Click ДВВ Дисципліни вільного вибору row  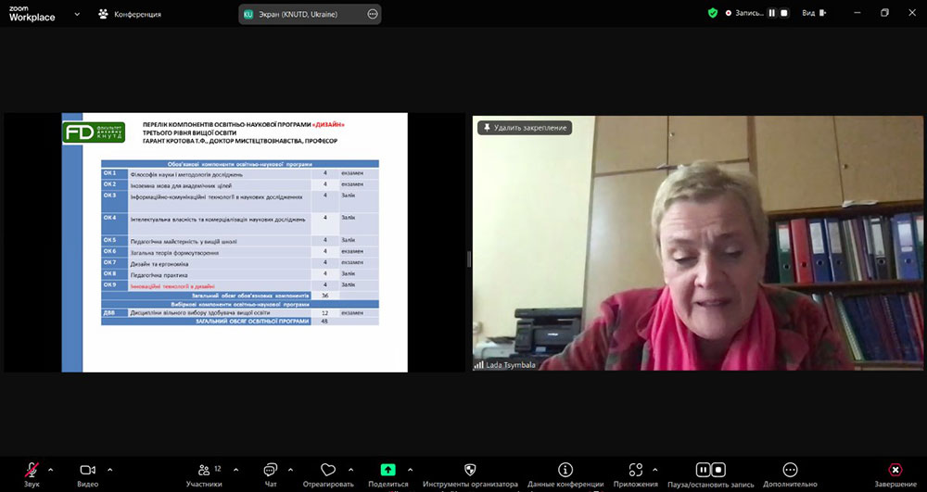[240, 313]
